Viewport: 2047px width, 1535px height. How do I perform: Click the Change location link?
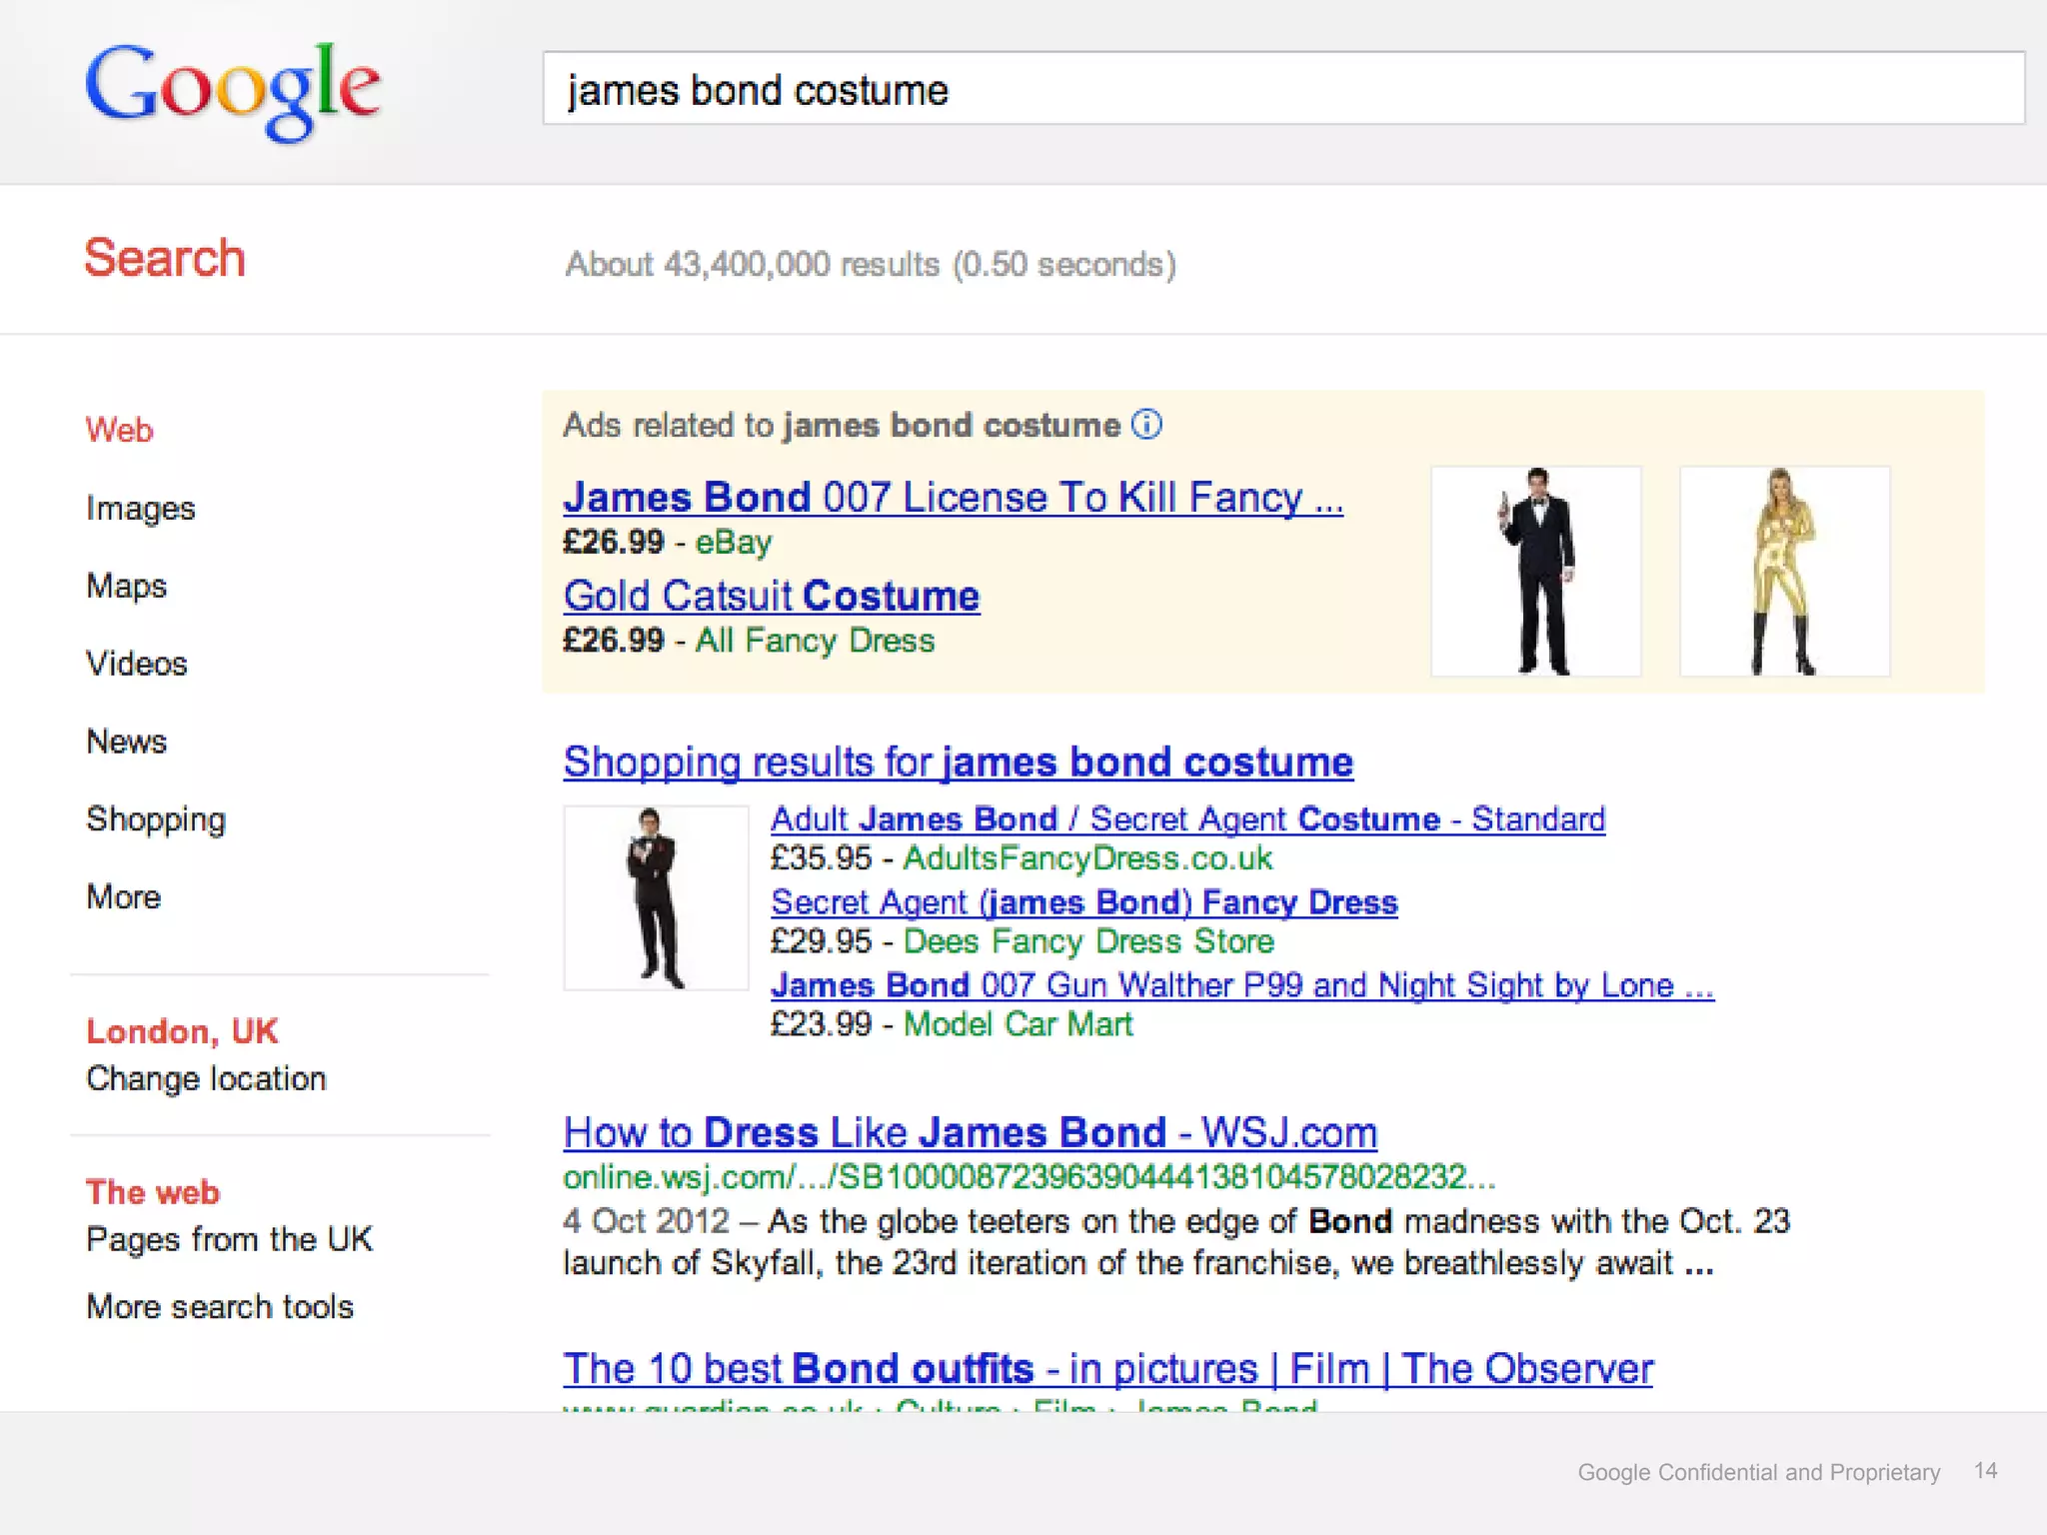pyautogui.click(x=206, y=1079)
